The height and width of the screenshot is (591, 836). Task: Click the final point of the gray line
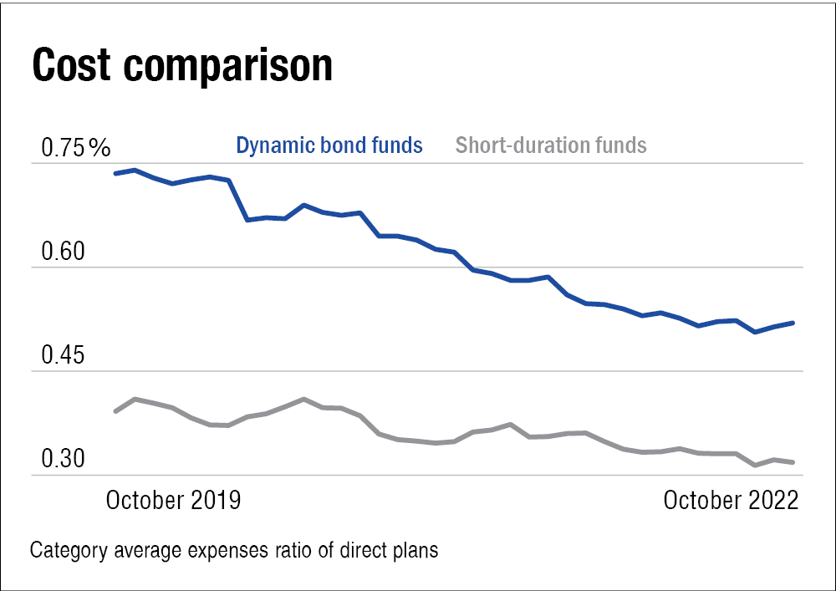click(793, 462)
